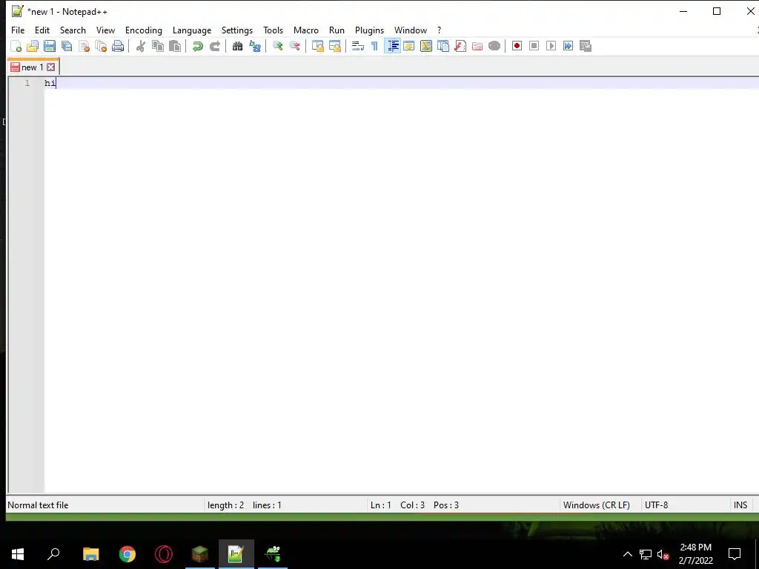
Task: Click the Print toolbar icon
Action: point(118,46)
